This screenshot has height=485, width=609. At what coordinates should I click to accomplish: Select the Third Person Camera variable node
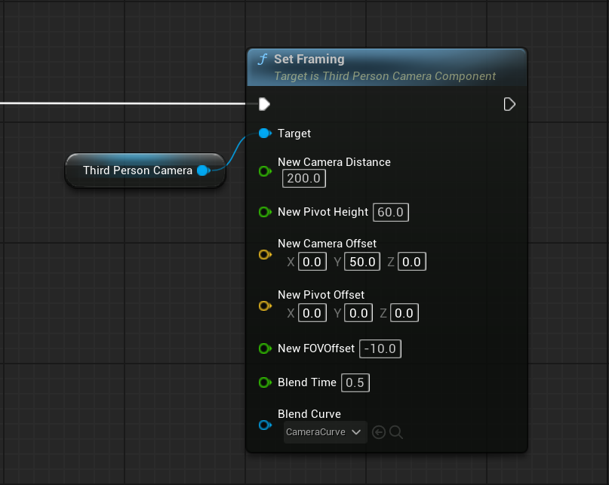pos(137,170)
